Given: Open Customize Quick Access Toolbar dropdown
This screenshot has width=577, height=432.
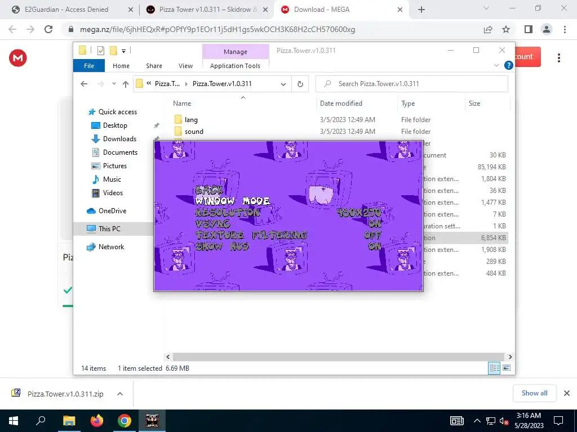Looking at the screenshot, I should 123,51.
